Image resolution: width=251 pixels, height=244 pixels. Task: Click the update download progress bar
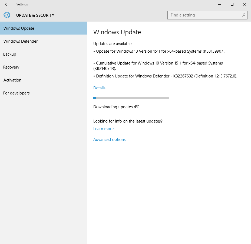(x=131, y=98)
